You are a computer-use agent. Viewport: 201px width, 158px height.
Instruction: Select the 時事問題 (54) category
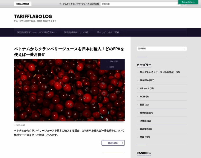(146, 113)
